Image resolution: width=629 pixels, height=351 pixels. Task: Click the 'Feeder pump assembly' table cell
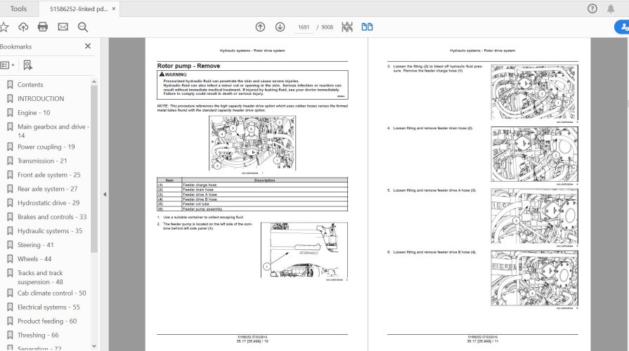point(265,208)
